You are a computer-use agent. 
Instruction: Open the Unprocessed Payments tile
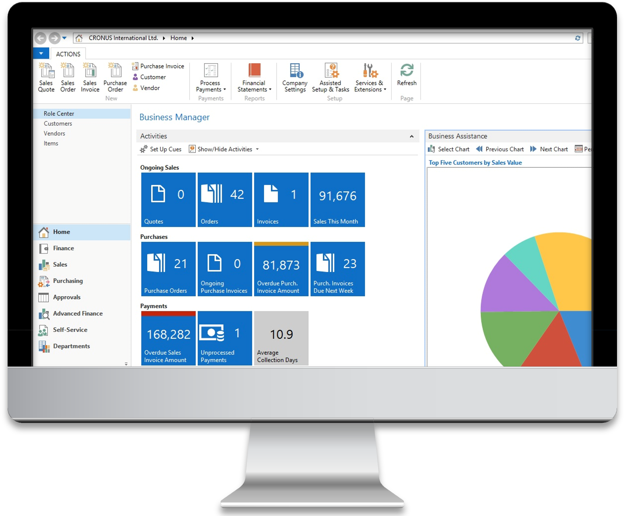[x=225, y=338]
